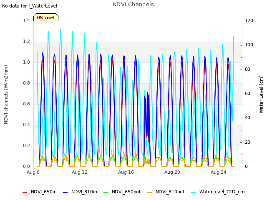Click the 0.6 left axis tick label
This screenshot has height=200, width=267.
point(26,104)
